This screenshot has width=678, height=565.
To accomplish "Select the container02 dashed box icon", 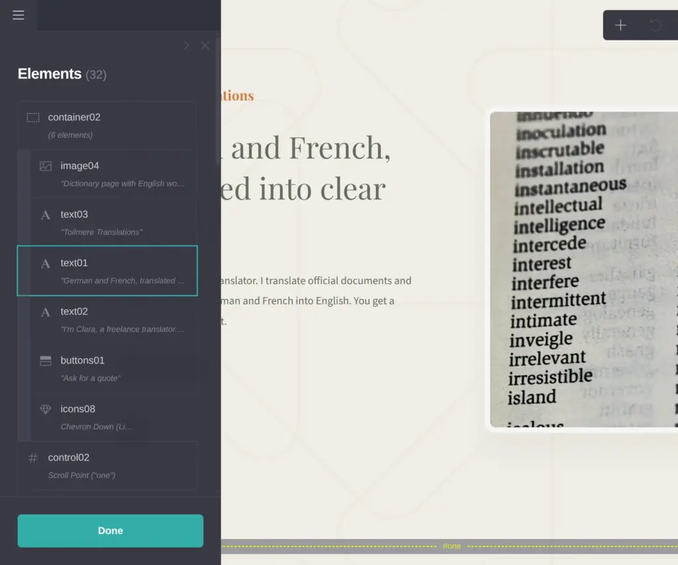I will [x=33, y=117].
